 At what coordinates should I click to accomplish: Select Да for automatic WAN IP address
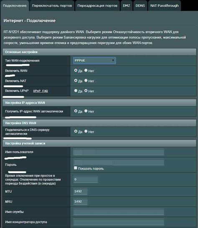click(x=76, y=111)
